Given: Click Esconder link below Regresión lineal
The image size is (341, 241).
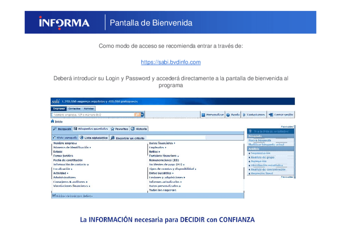Looking at the screenshot, I should (x=287, y=177).
